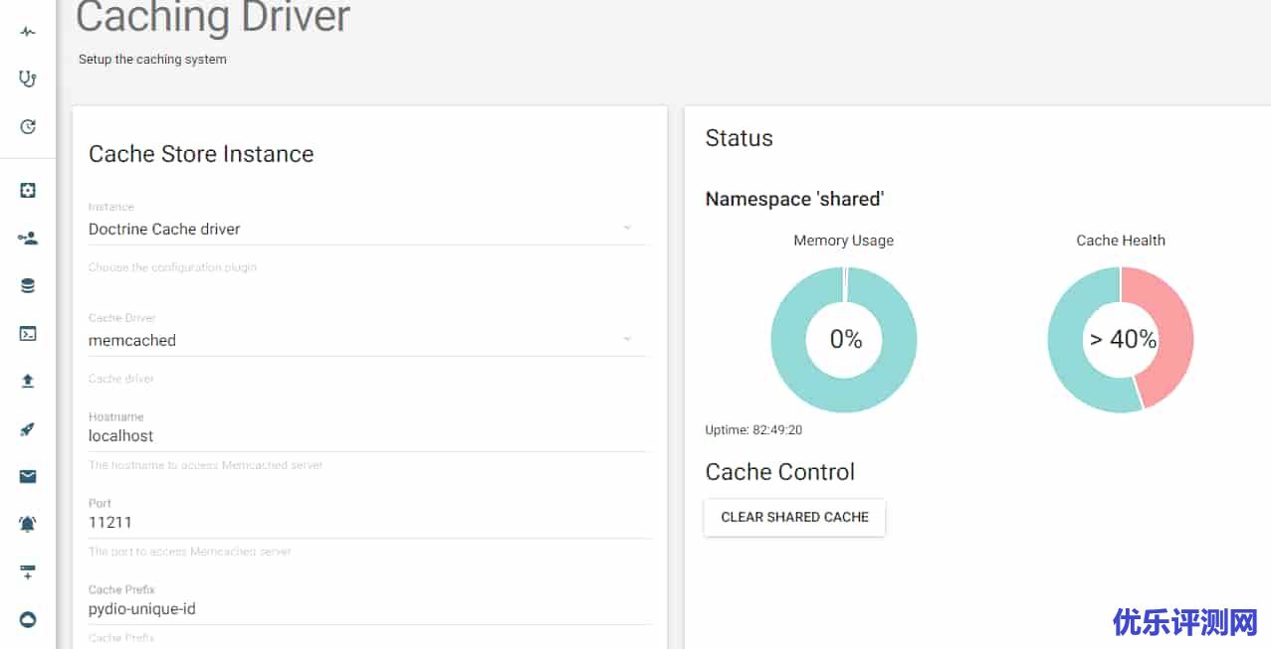Open the upload arrow icon
Screen dimensions: 1271x649
coord(28,381)
